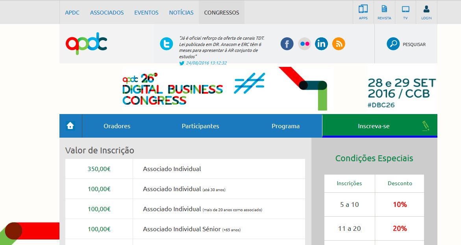461x245 pixels.
Task: Open the ASSOCIADOS menu item
Action: [107, 13]
